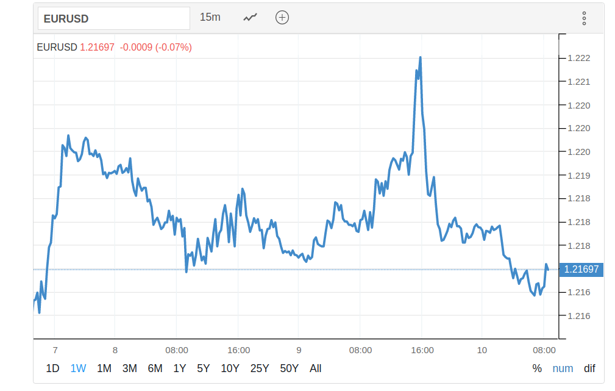Show the 10Y time range
This screenshot has height=391, width=615.
click(230, 368)
